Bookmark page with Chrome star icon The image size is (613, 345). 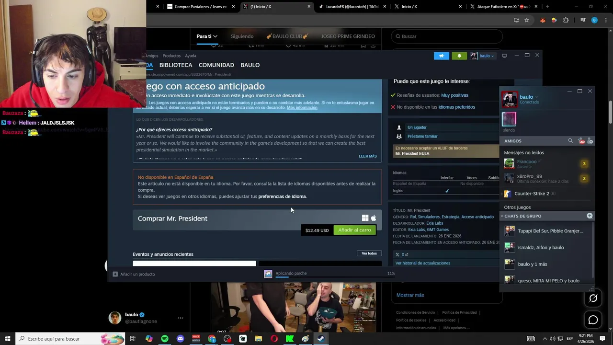pyautogui.click(x=527, y=20)
